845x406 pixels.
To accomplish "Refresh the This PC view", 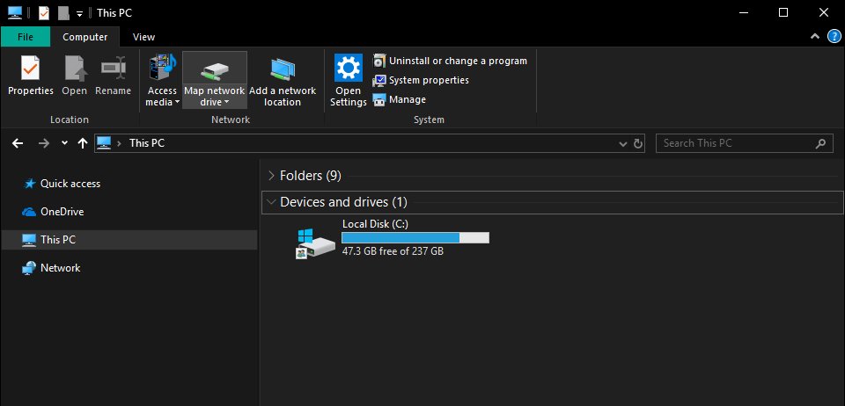I will pyautogui.click(x=638, y=143).
